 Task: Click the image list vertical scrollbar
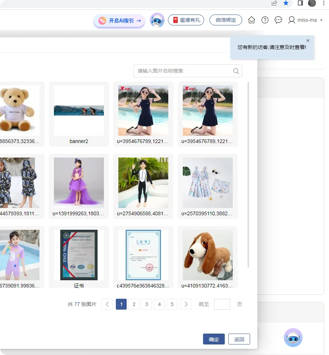coord(248,174)
